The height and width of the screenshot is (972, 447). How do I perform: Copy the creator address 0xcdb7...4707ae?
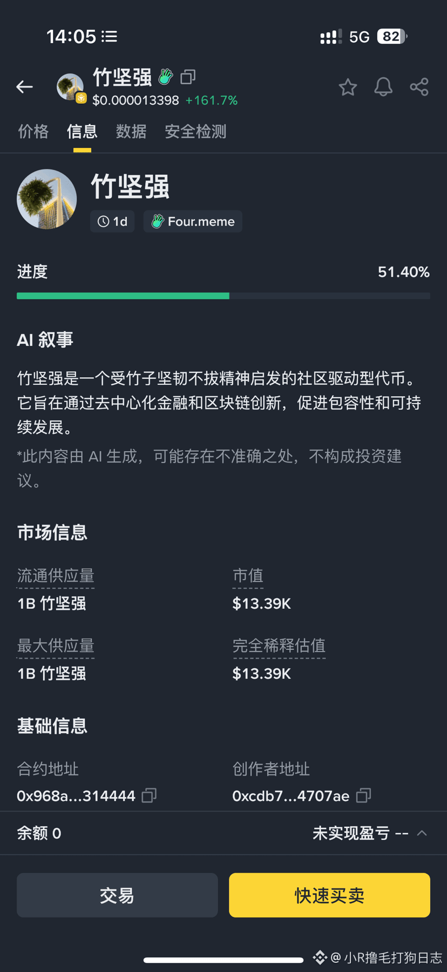(x=364, y=796)
